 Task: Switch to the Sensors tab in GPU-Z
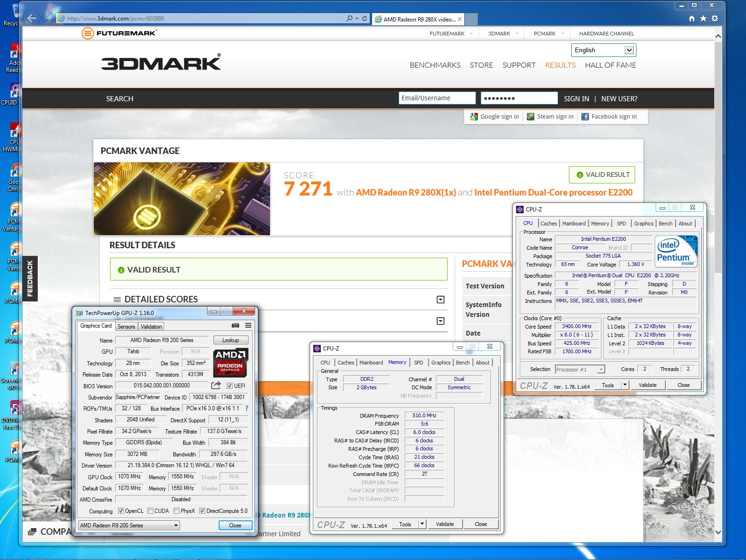(x=126, y=327)
